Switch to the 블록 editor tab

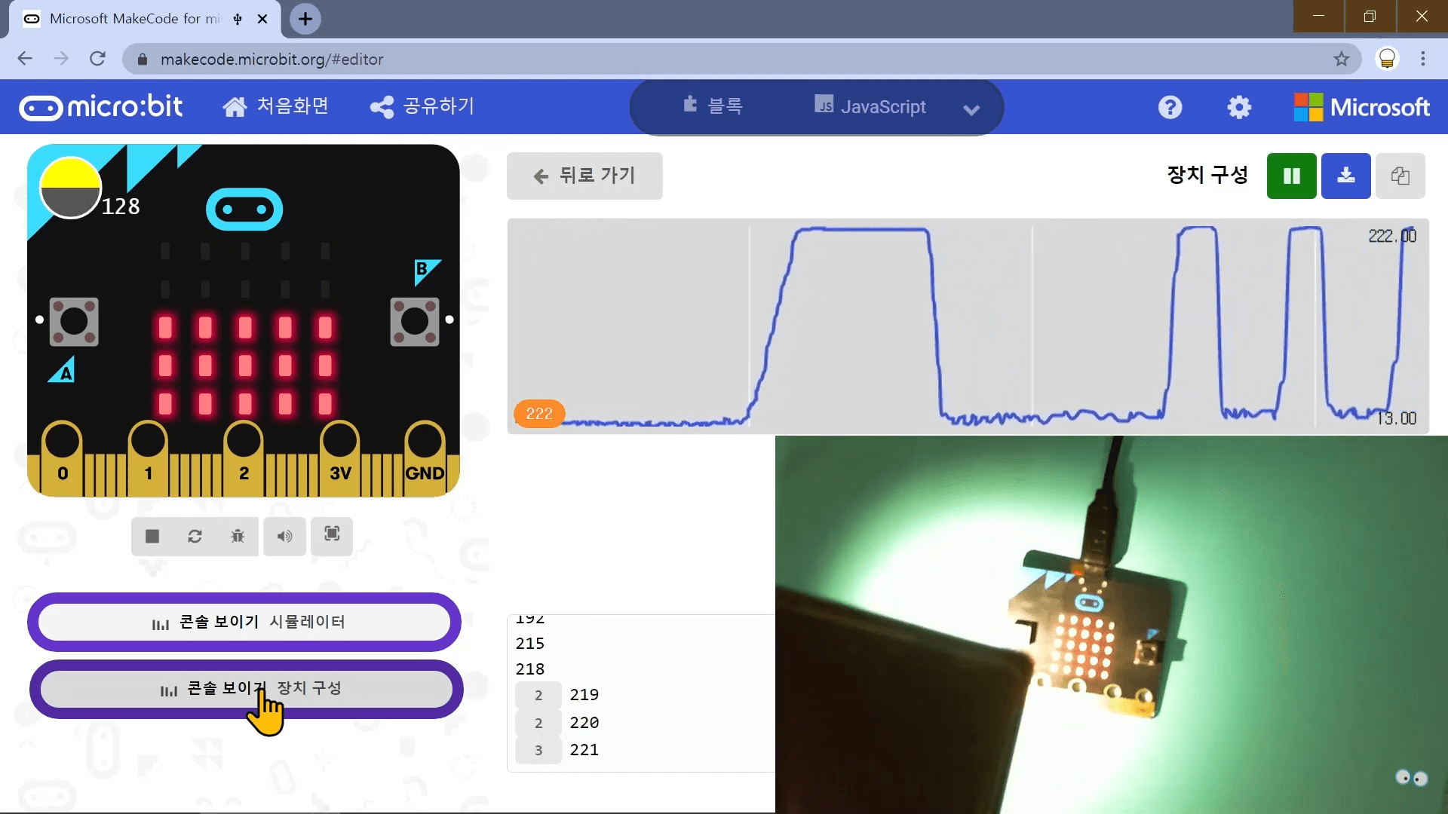tap(713, 106)
